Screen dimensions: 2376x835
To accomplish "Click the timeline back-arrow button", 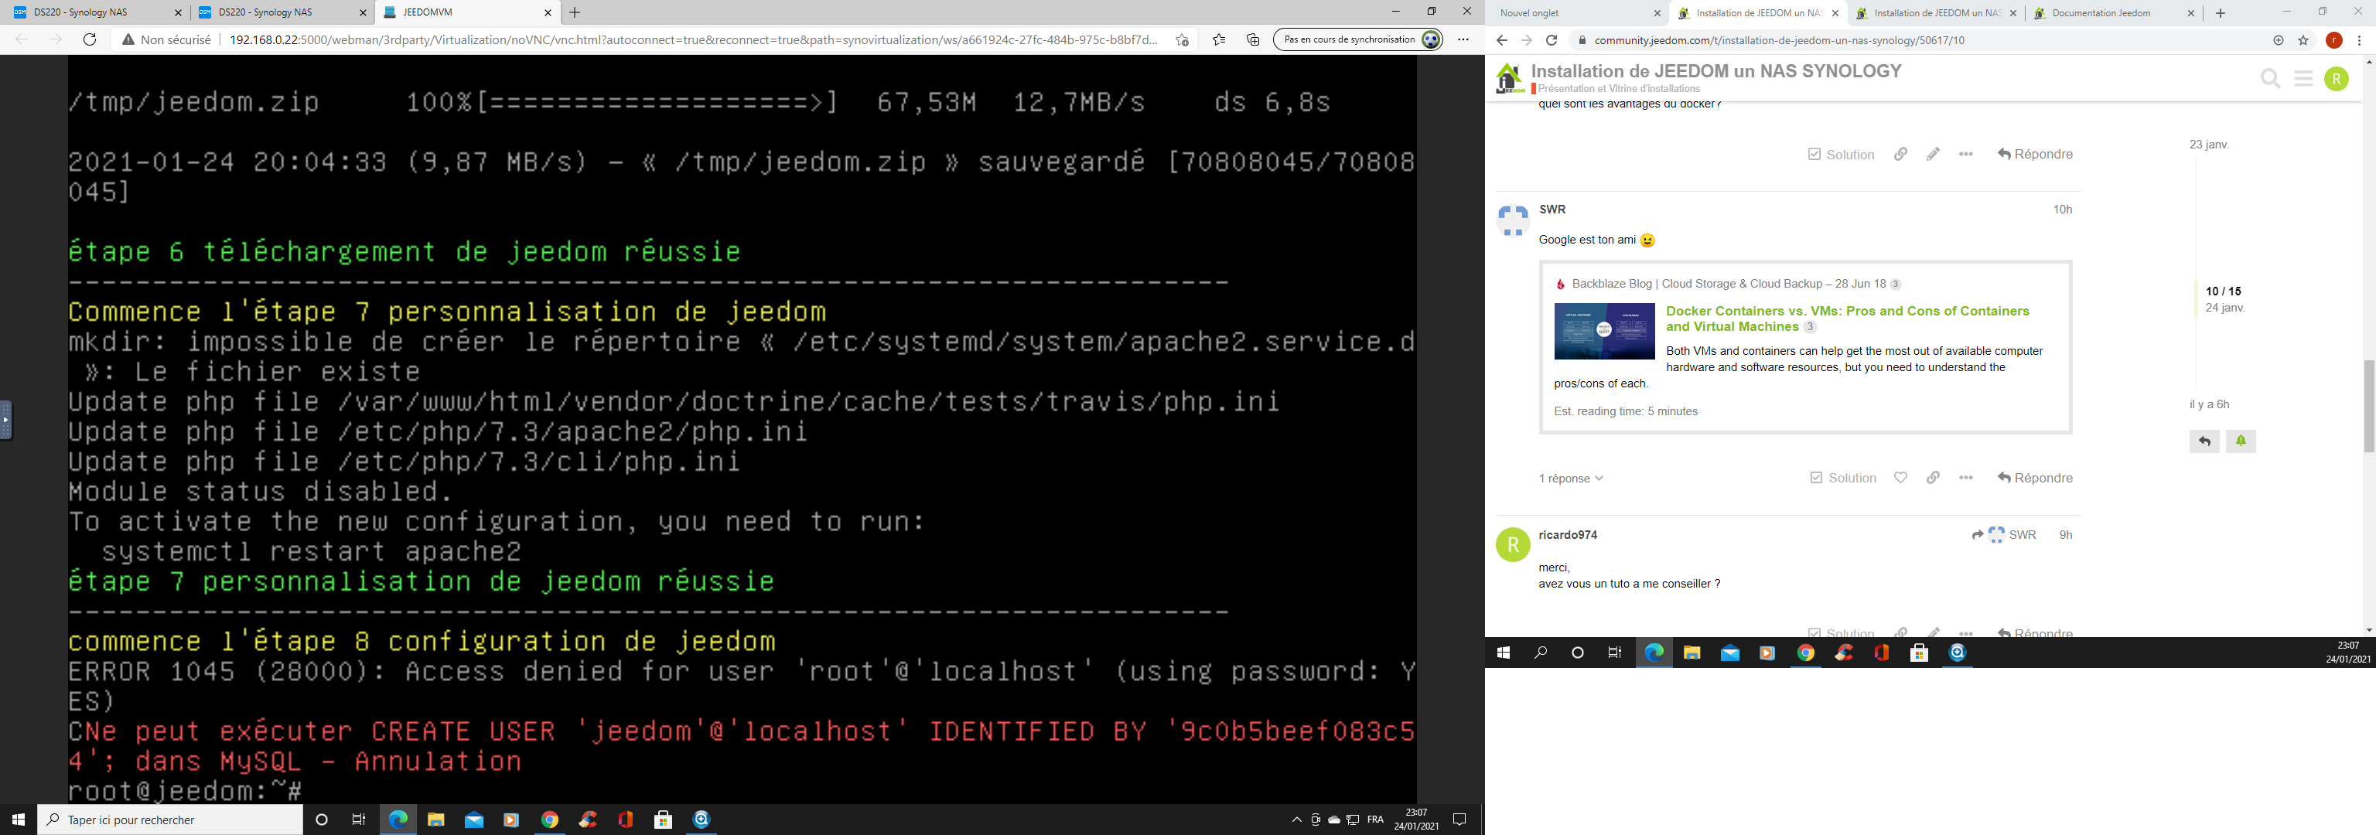I will pyautogui.click(x=2204, y=441).
